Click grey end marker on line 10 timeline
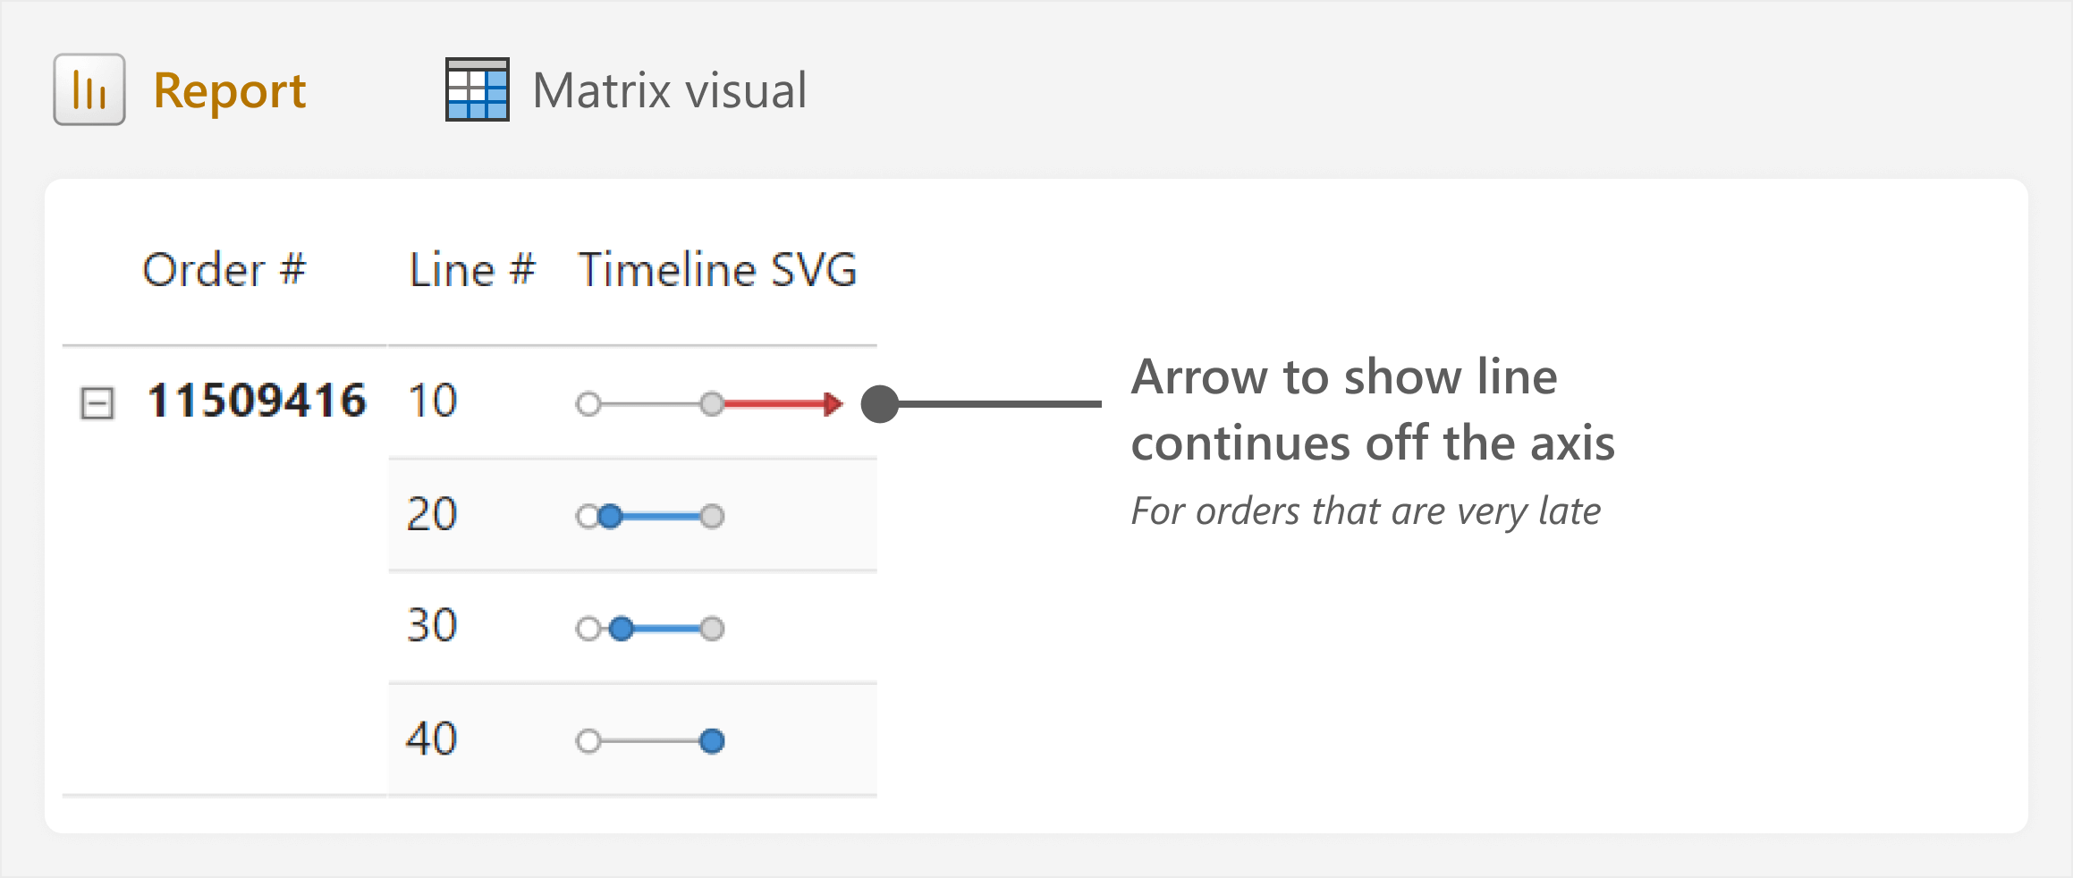Viewport: 2073px width, 878px height. pyautogui.click(x=712, y=404)
